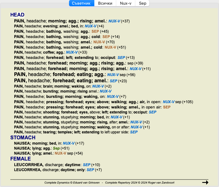Open the Всички tab

[105, 3]
